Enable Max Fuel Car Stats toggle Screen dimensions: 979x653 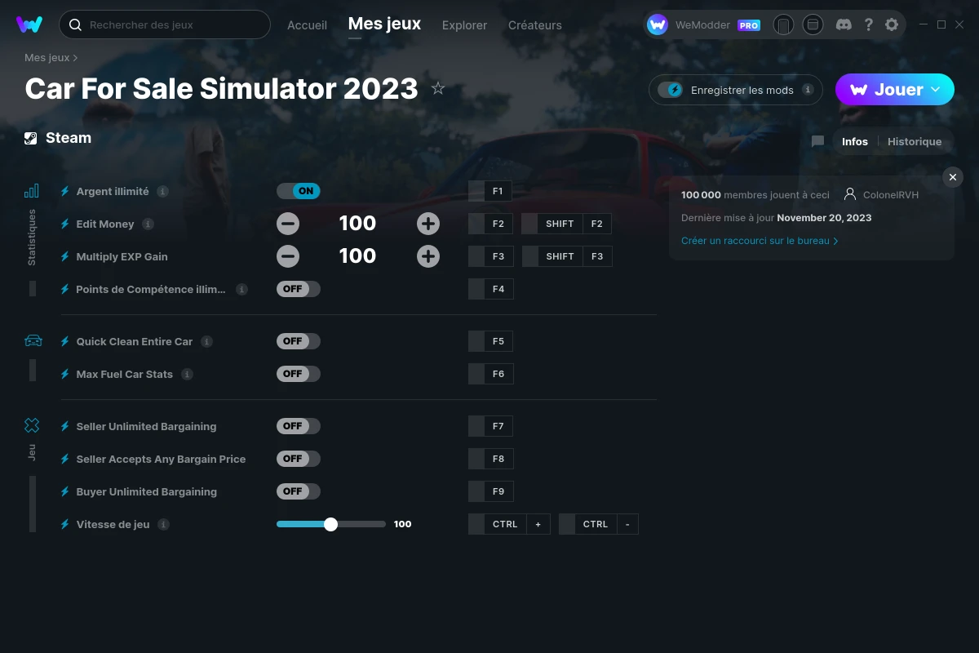[x=299, y=374]
